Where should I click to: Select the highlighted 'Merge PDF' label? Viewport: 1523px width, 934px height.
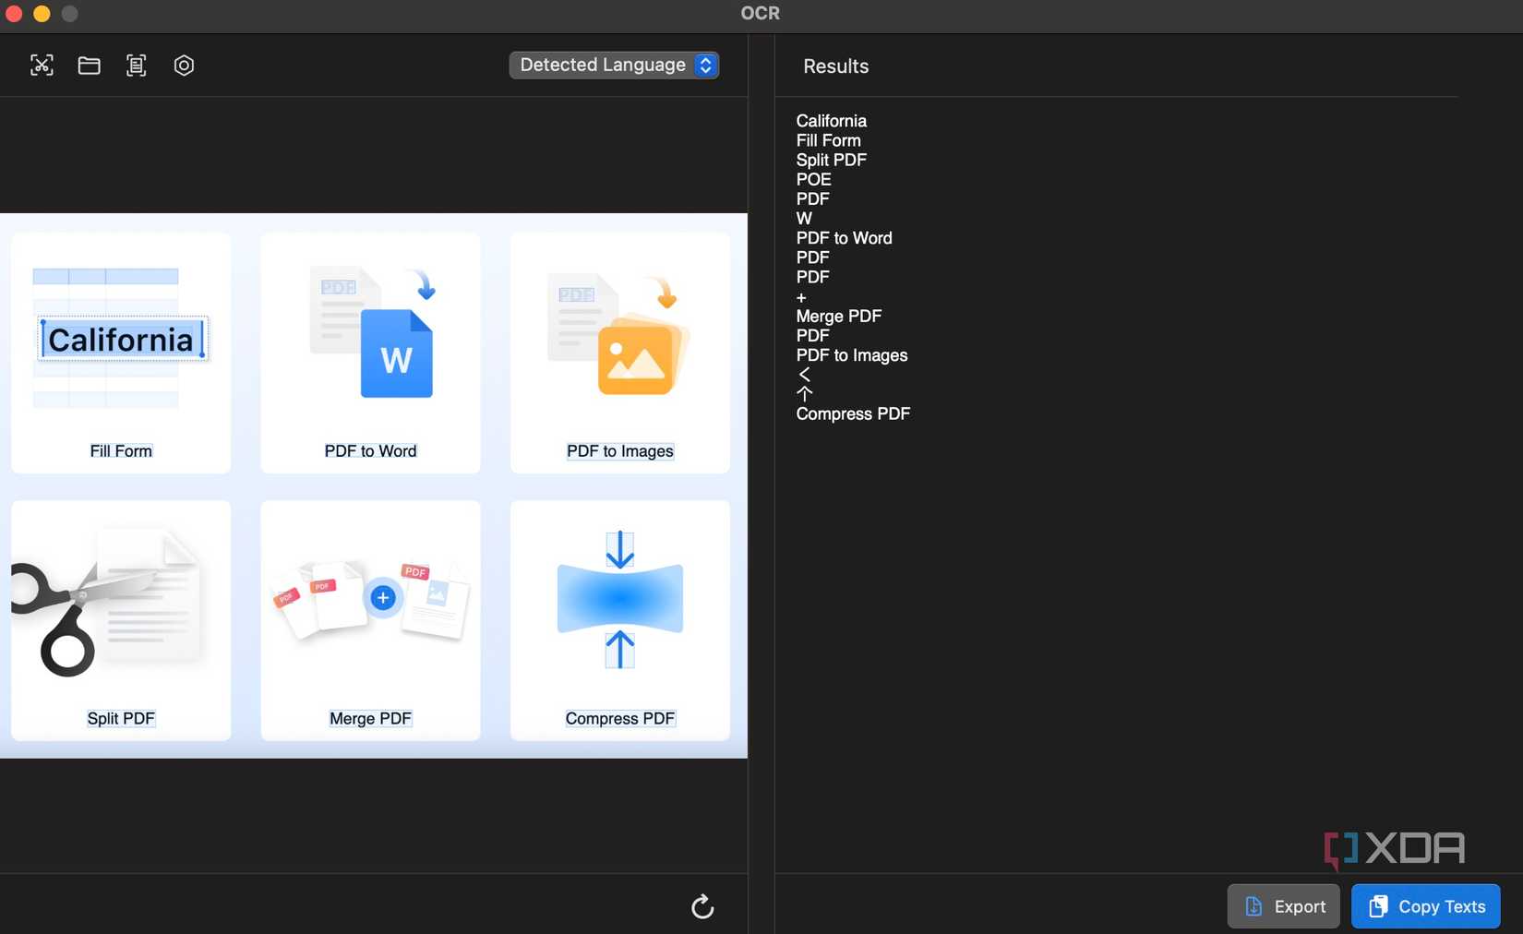click(x=370, y=719)
